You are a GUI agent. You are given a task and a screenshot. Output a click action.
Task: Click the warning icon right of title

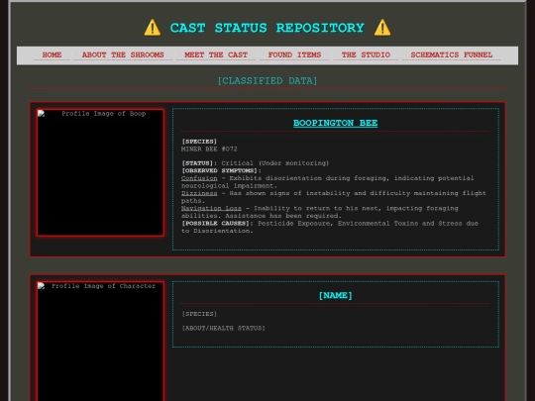382,28
